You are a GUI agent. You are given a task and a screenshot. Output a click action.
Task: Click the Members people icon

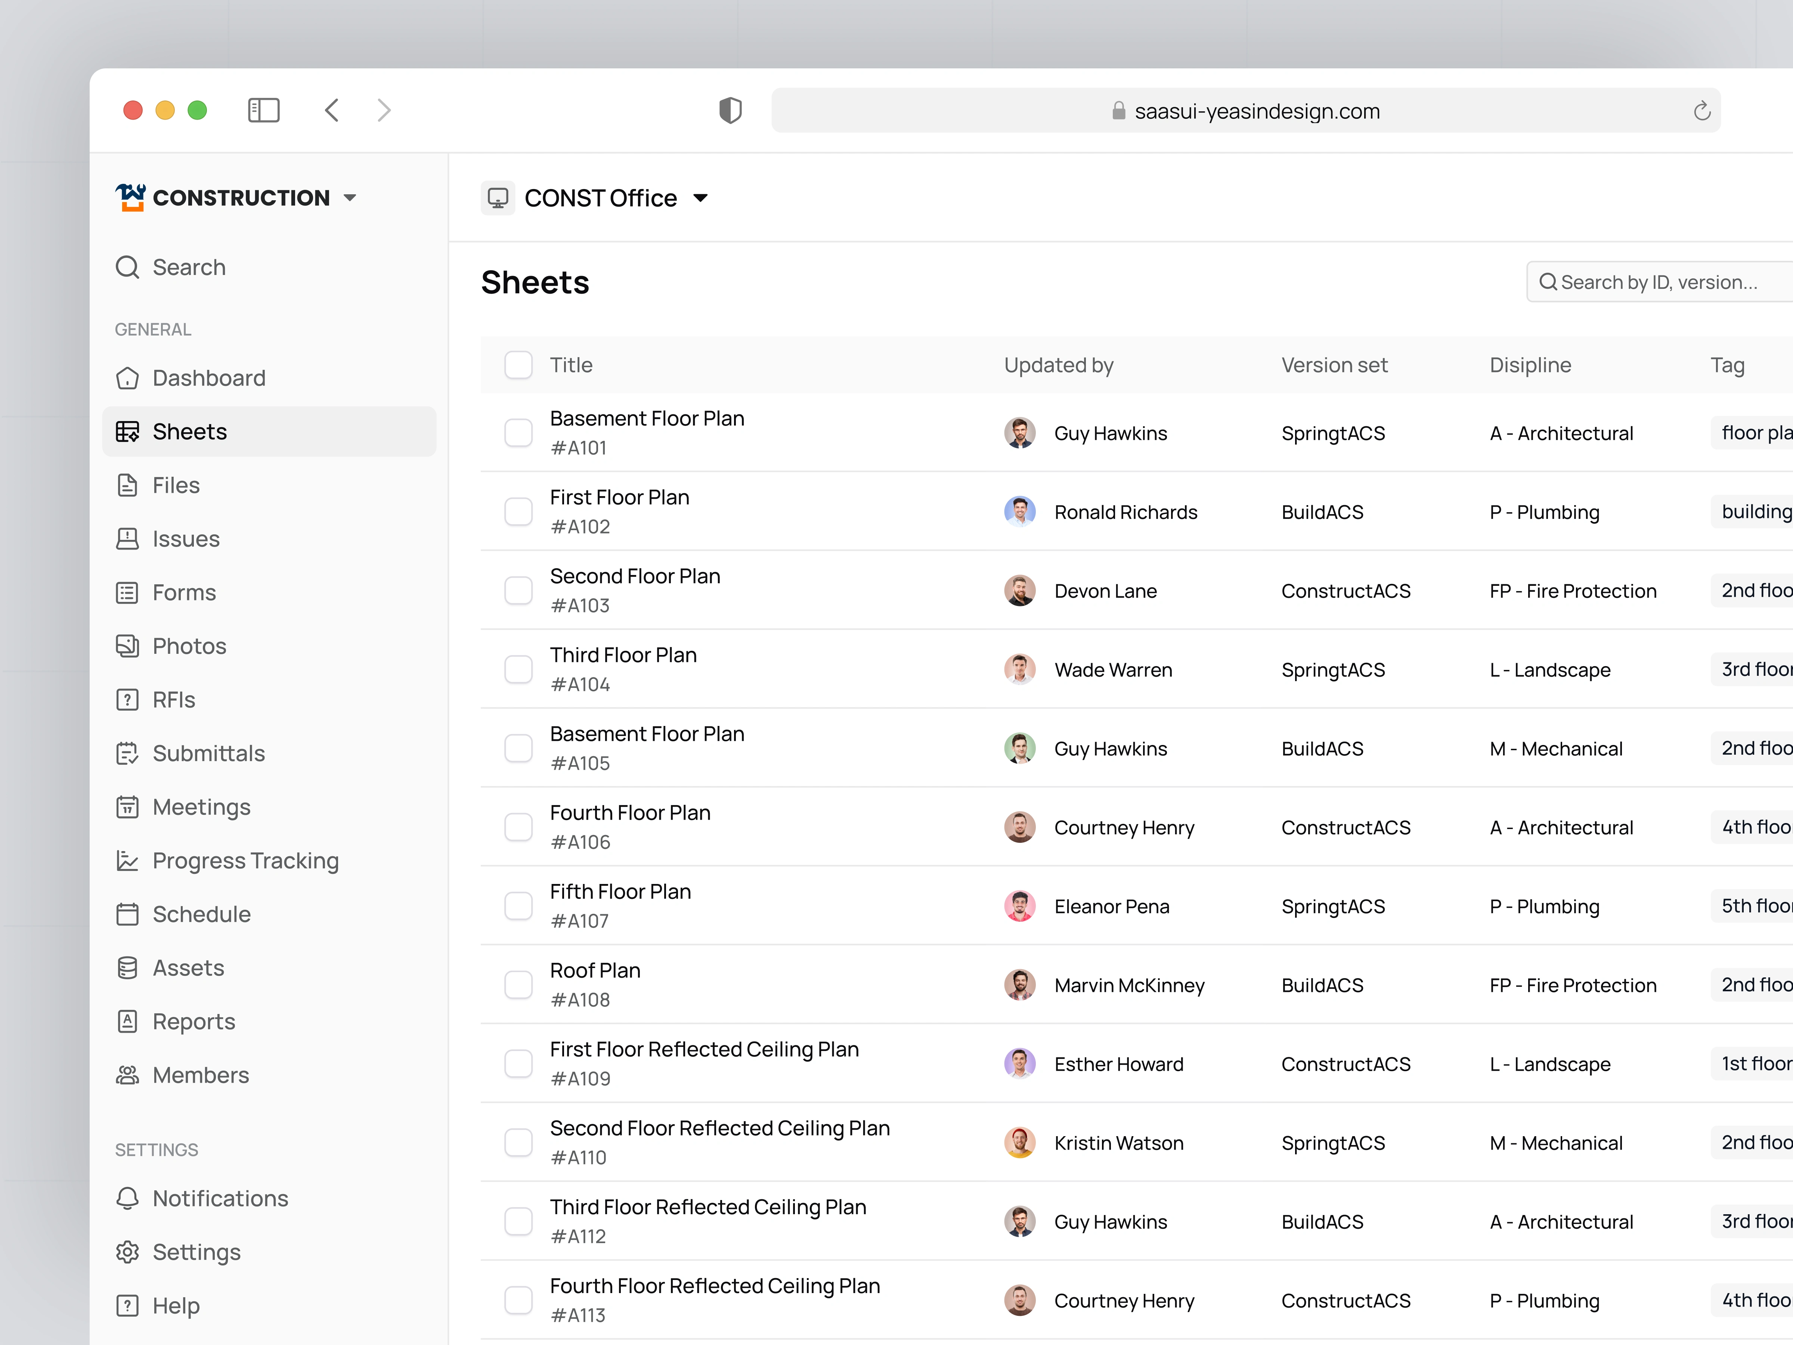(x=127, y=1075)
